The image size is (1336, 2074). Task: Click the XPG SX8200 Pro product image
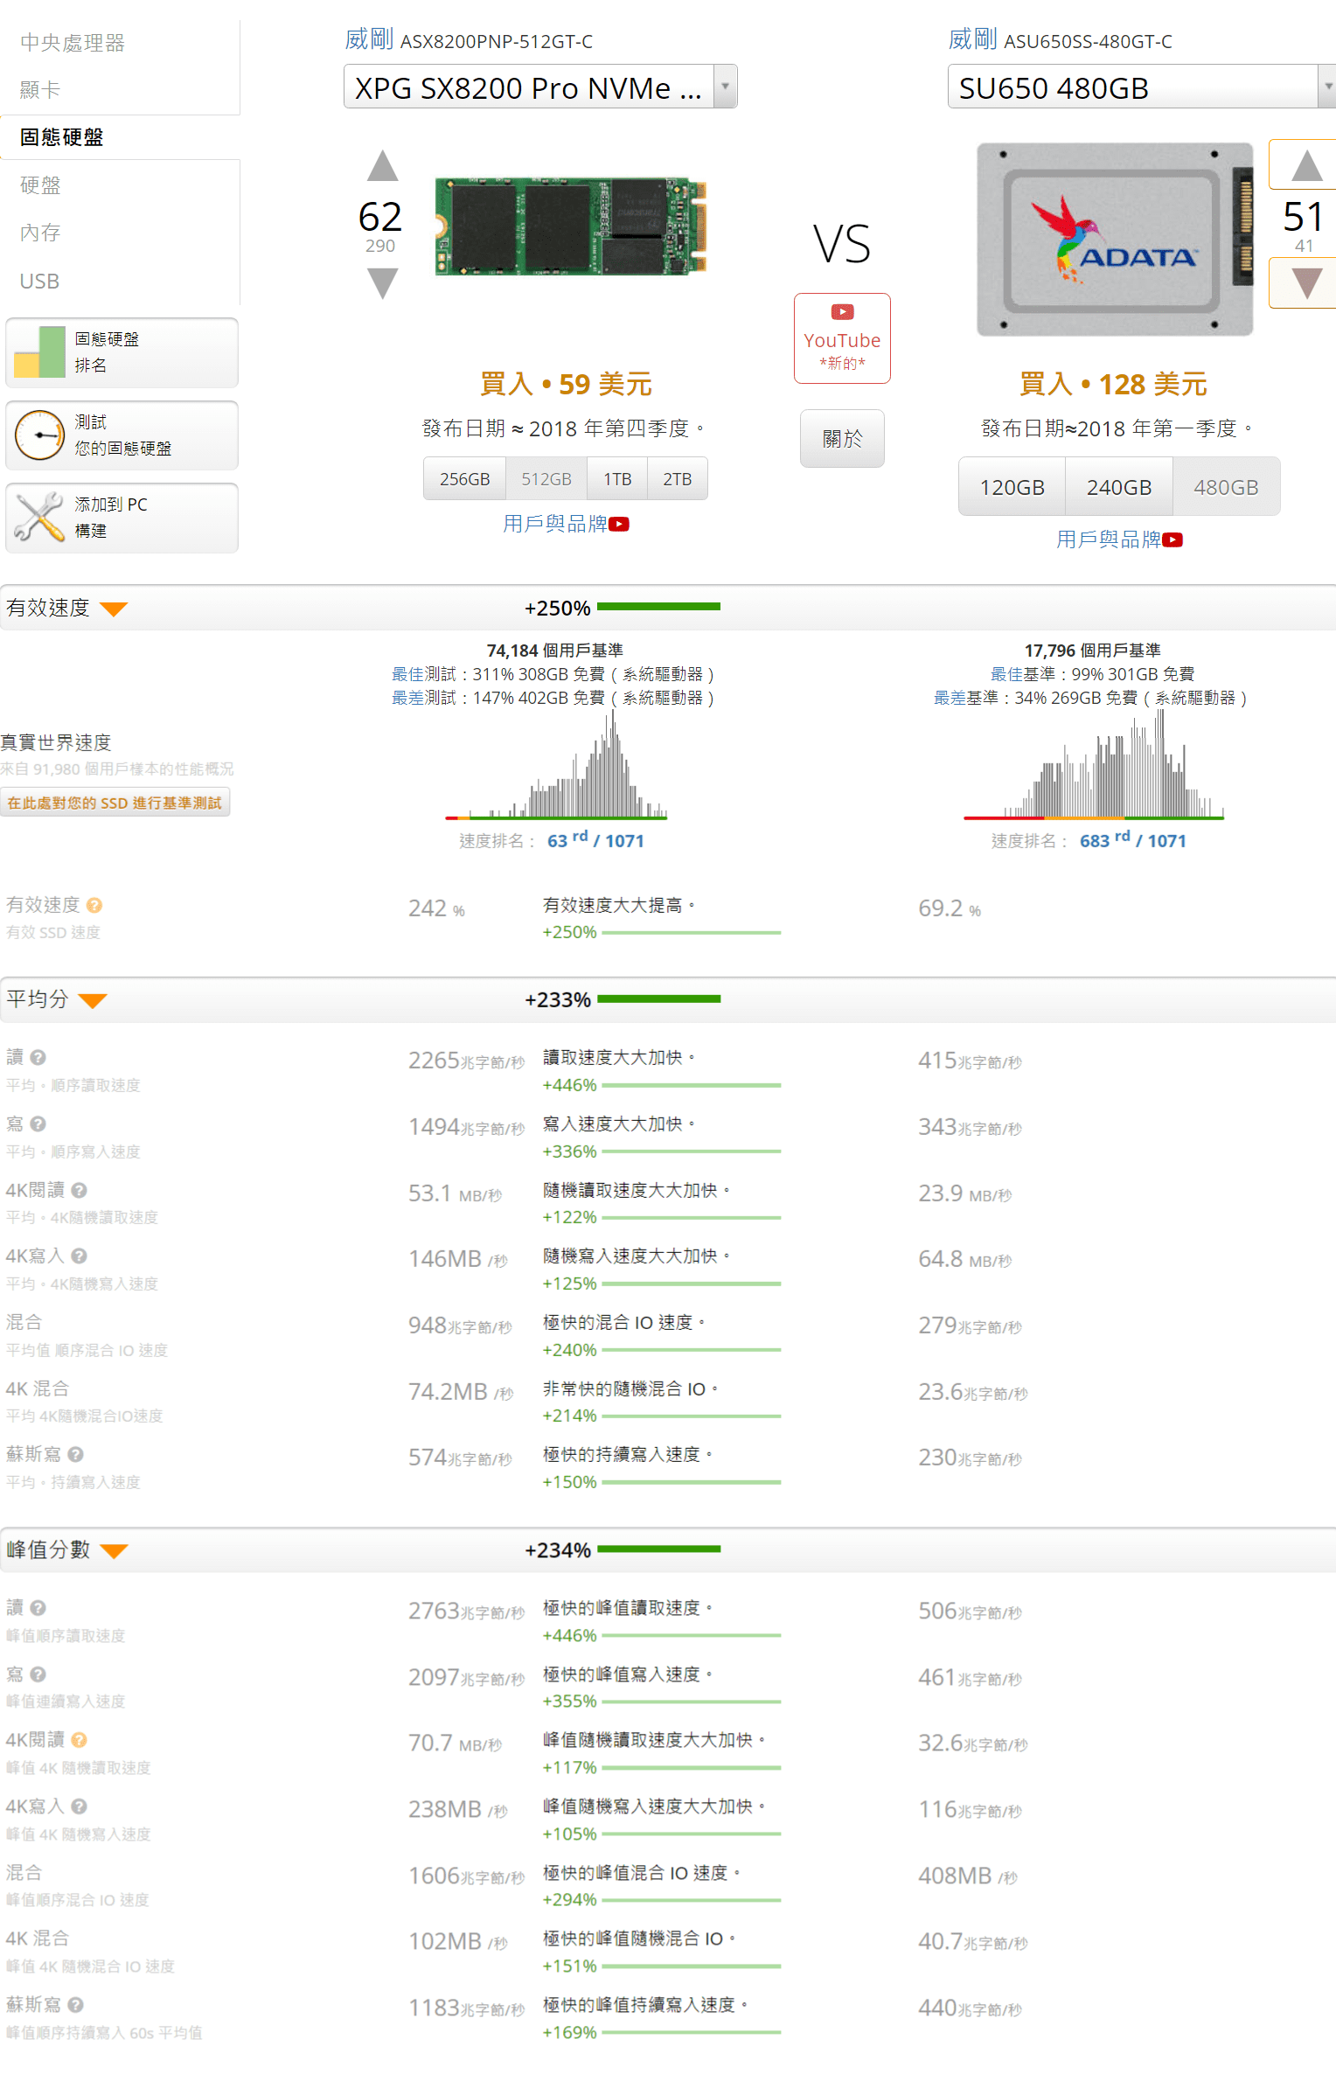[571, 226]
